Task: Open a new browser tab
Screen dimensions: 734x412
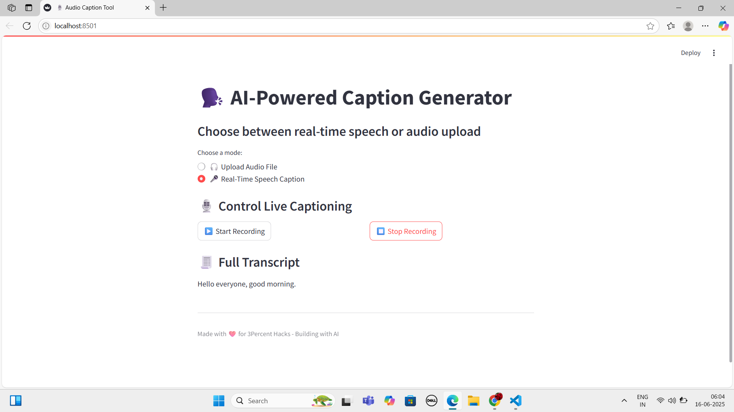Action: pyautogui.click(x=163, y=8)
